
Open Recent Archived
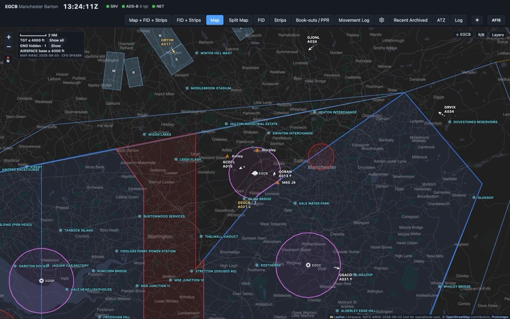tap(411, 20)
